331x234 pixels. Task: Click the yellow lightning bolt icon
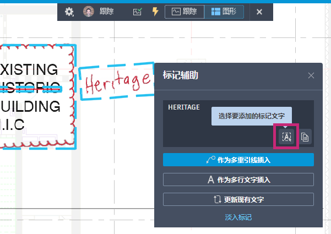tap(155, 12)
